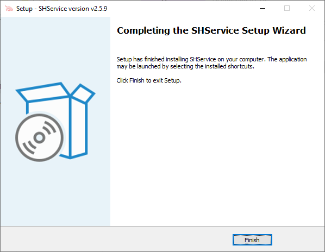325x252 pixels.
Task: Click the "v2.5.9" version number in title bar
Action: (99, 9)
